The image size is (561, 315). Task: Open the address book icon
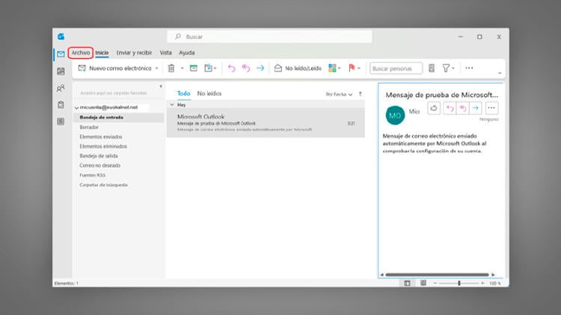pyautogui.click(x=432, y=68)
